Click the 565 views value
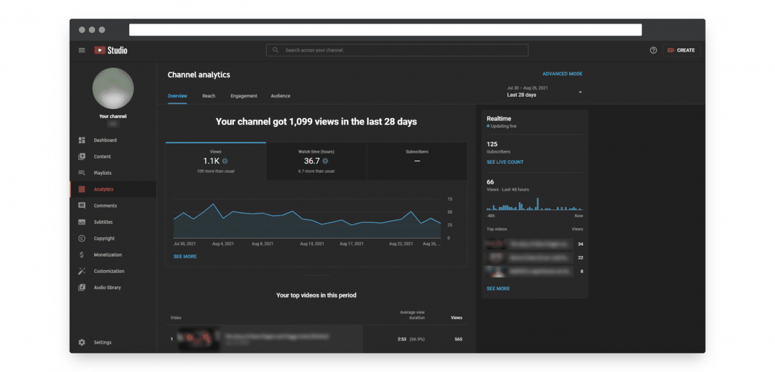The image size is (775, 372). pyautogui.click(x=458, y=340)
